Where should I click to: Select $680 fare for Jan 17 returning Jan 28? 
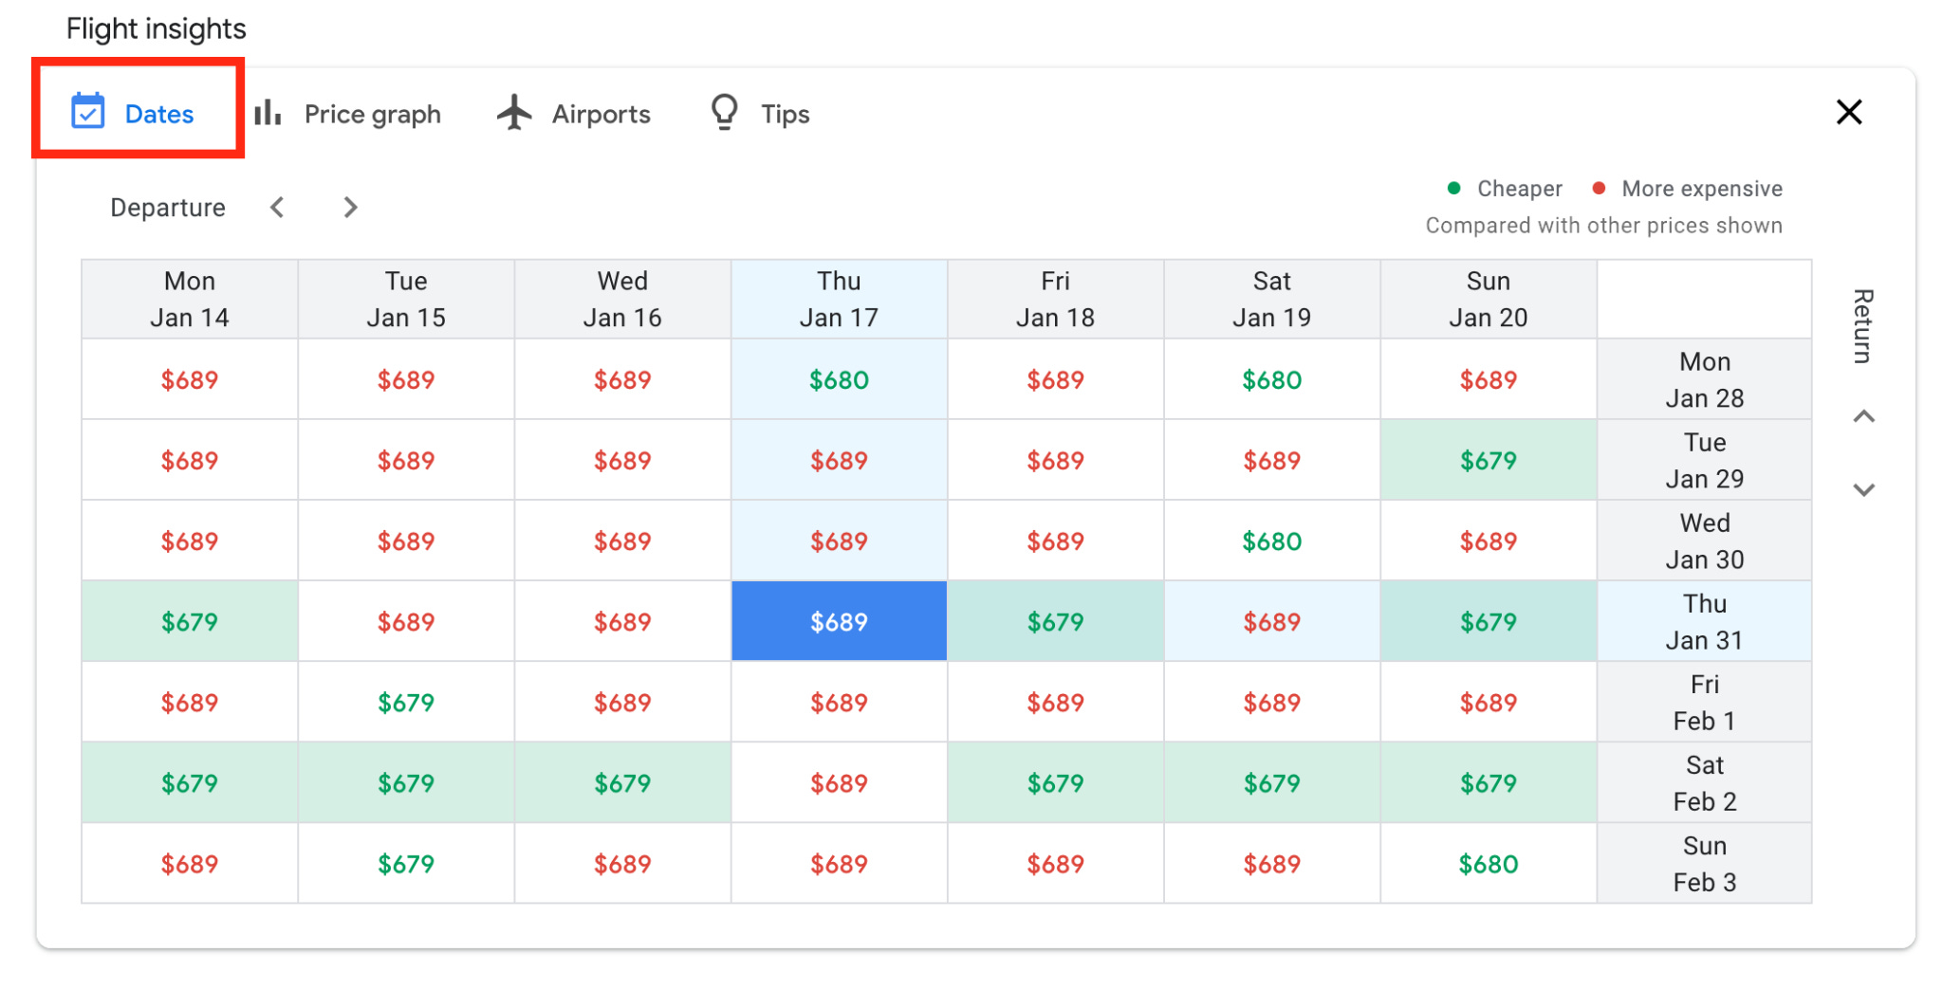pos(839,379)
